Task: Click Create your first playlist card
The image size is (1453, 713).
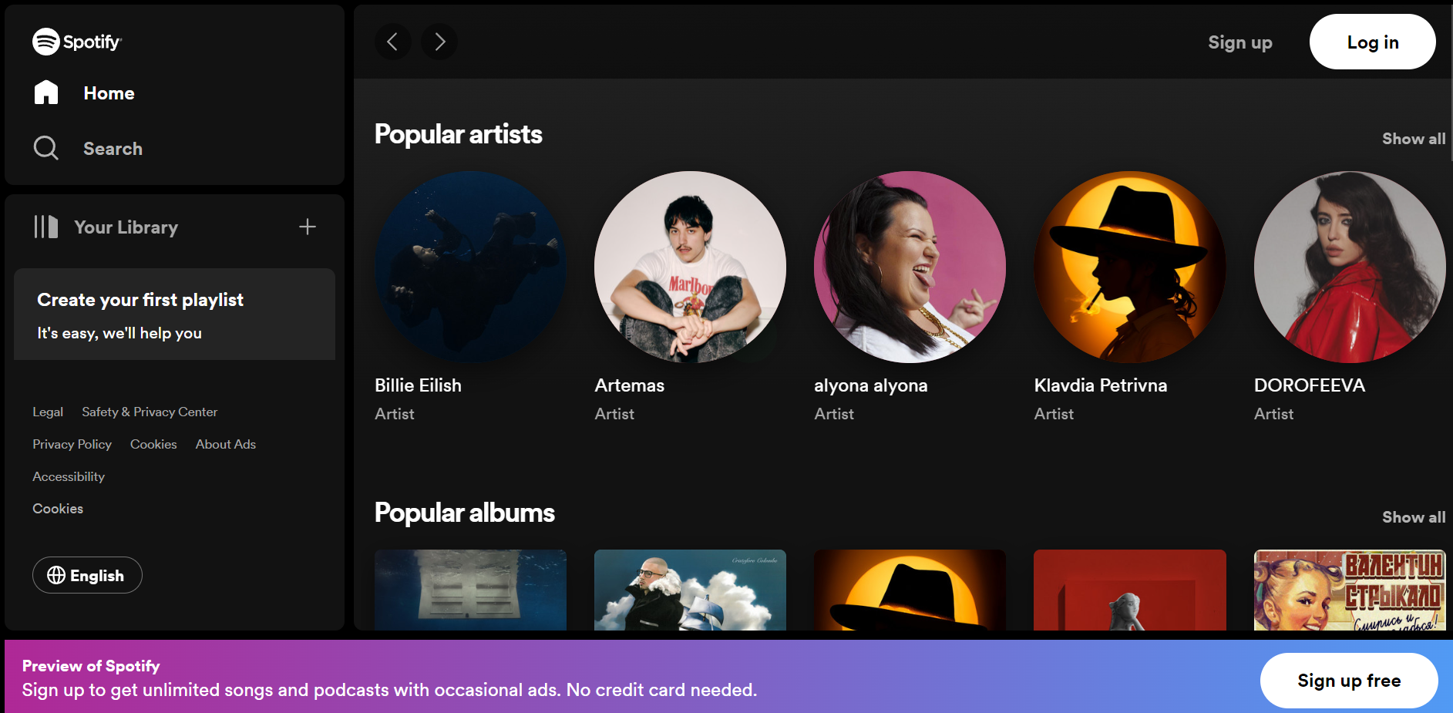Action: pos(174,314)
